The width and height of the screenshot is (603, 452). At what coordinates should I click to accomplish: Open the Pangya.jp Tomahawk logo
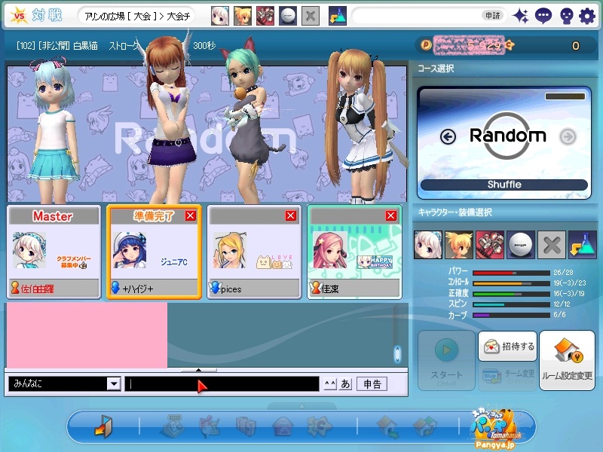coord(495,428)
